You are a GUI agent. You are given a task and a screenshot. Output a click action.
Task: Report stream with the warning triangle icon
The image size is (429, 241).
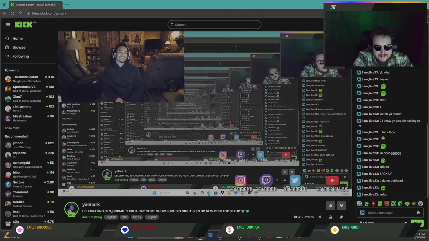point(330,217)
